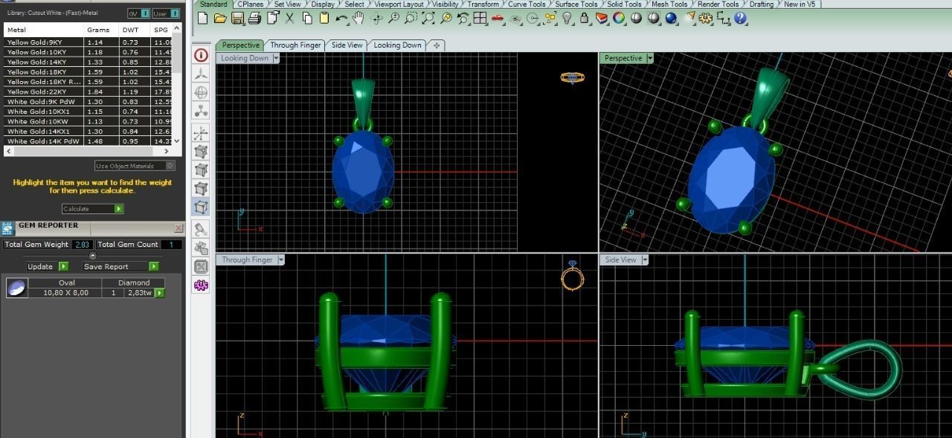Open a file with the folder icon

point(220,19)
